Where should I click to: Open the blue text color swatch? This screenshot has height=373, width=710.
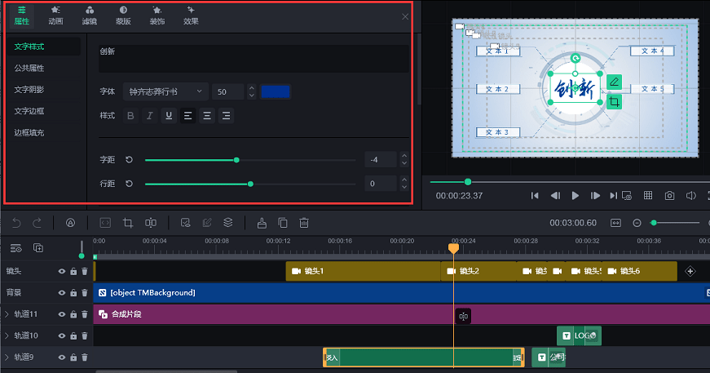pos(276,91)
